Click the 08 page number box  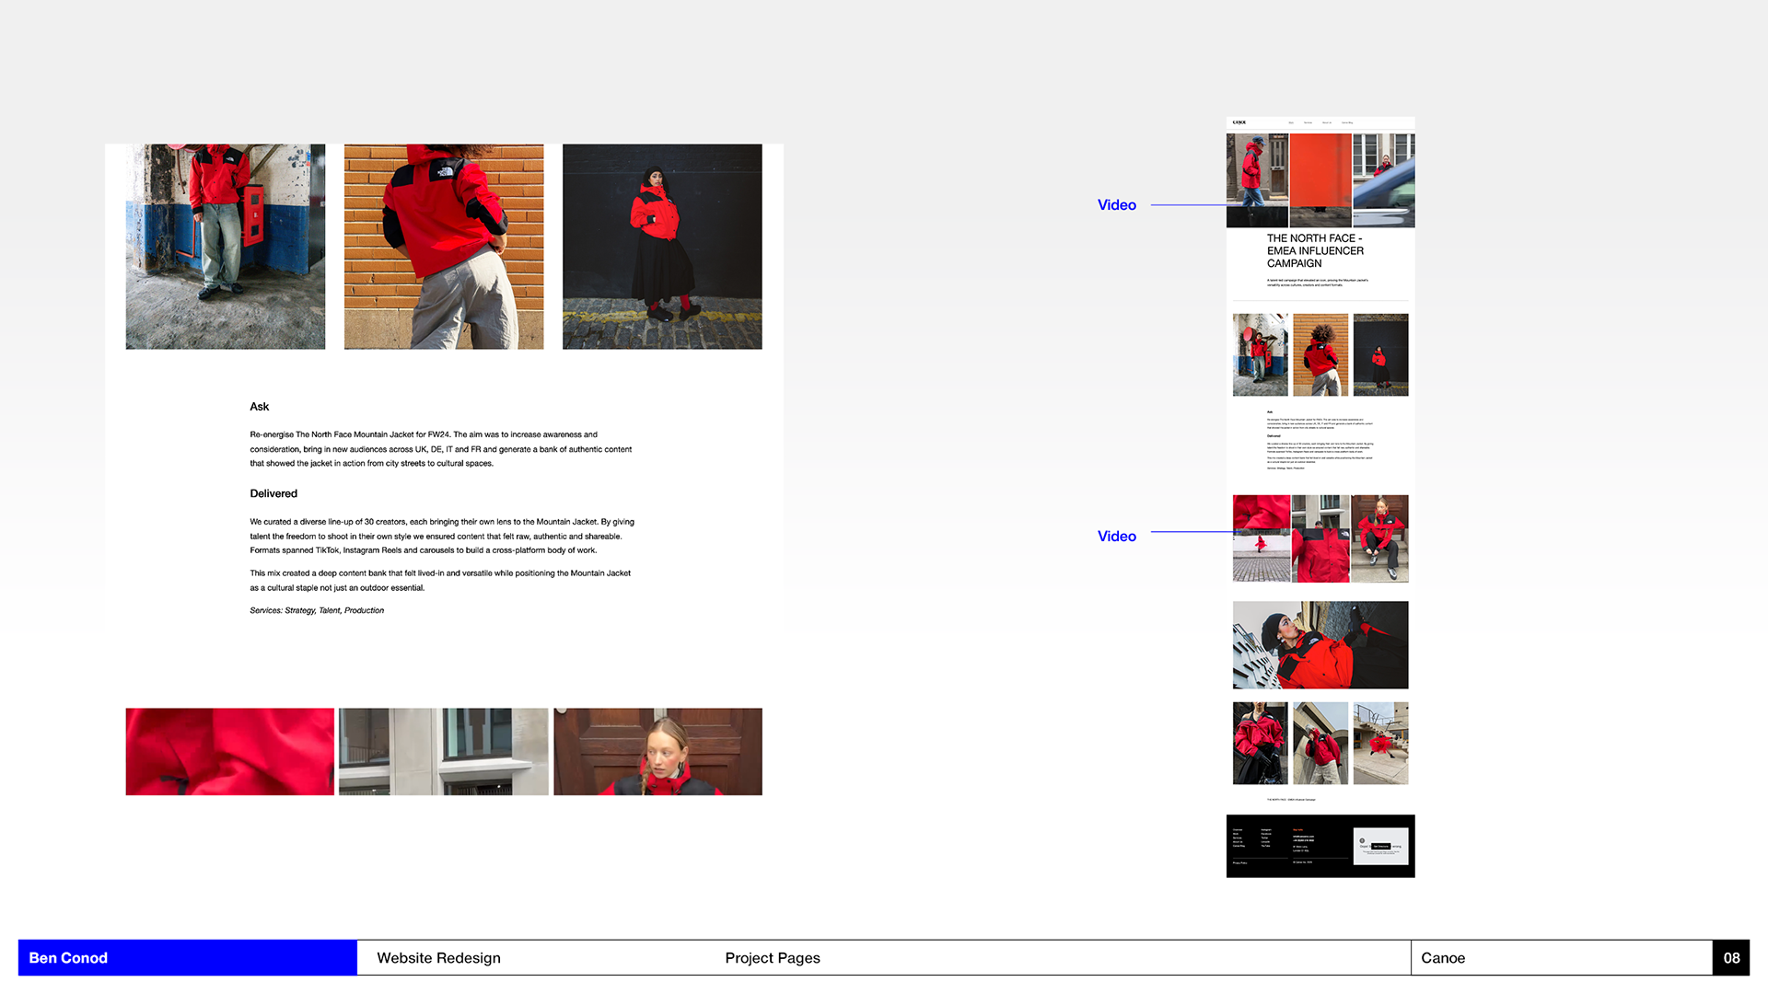tap(1731, 958)
